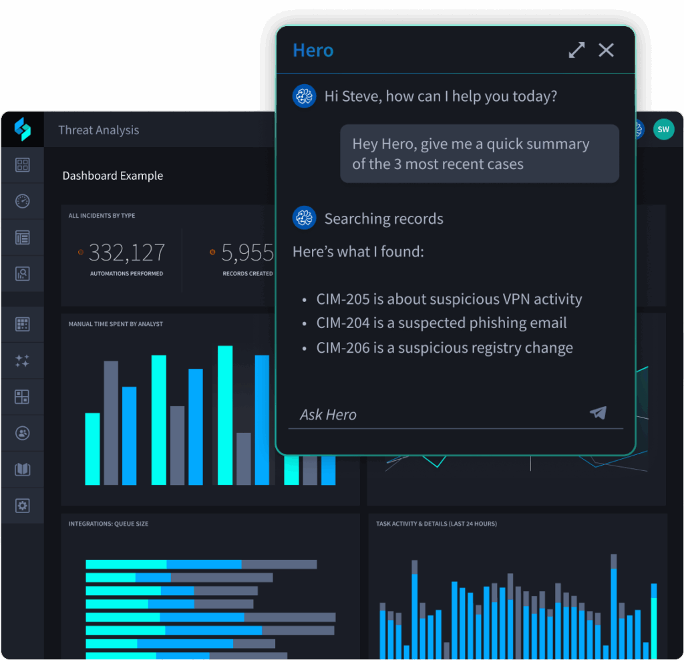Screen dimensions: 684x660
Task: Open the settings gear icon in sidebar
Action: coord(22,506)
